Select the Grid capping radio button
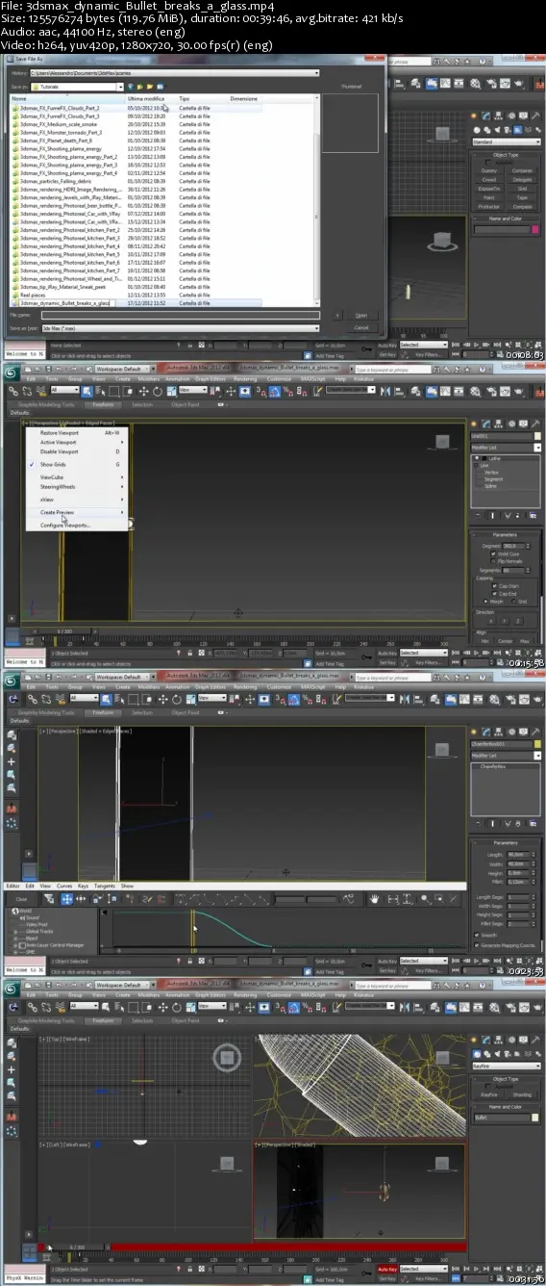Viewport: 546px width, 1286px height. (x=515, y=602)
